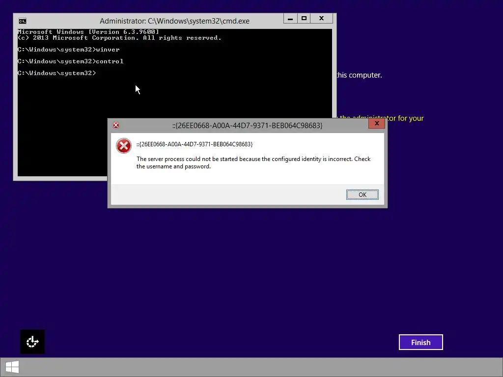Click the Finish button

420,342
